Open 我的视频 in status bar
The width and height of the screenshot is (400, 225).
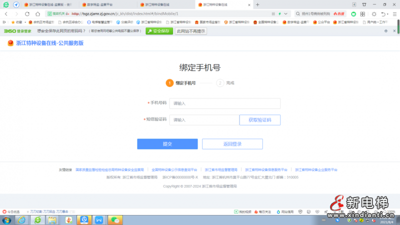pos(242,211)
